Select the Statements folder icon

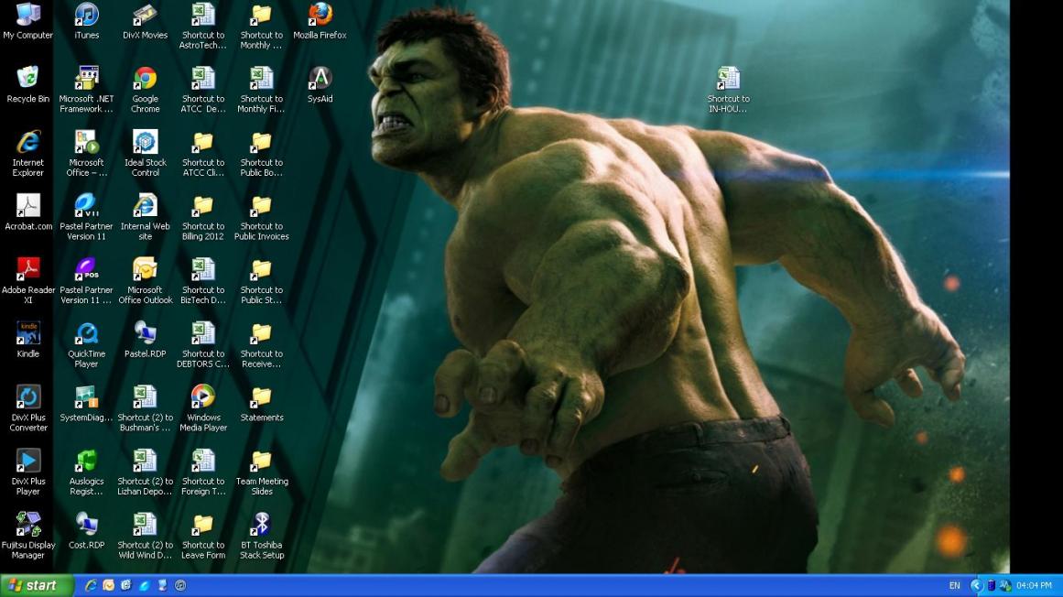click(261, 396)
